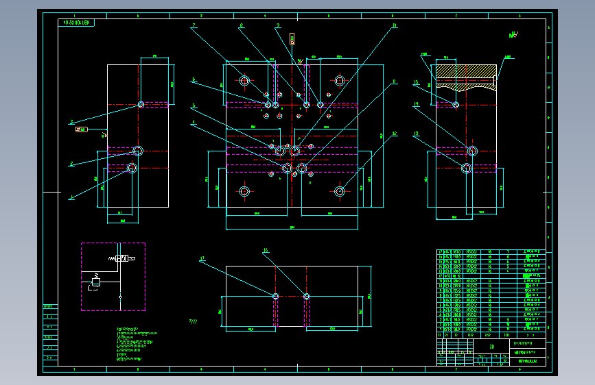Select roughness symbol on left view edge
Viewport: 595px width, 385px height.
(105, 134)
